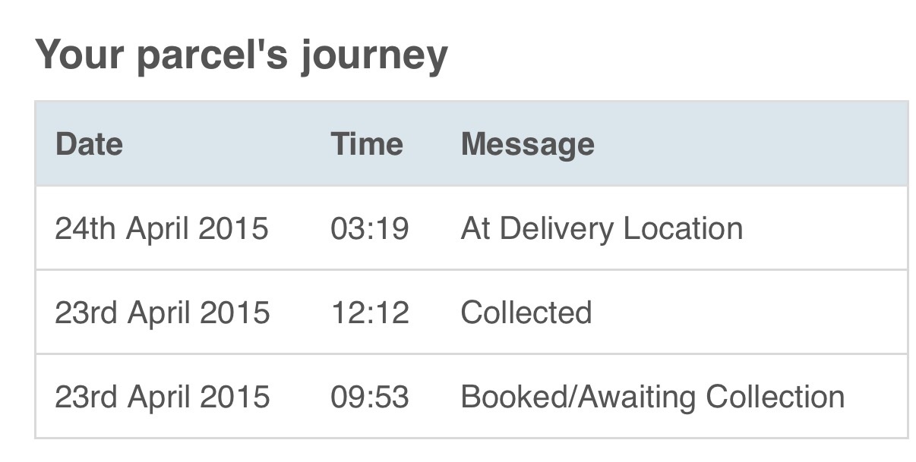This screenshot has height=462, width=916.
Task: Click the 'Collected' status message
Action: click(526, 313)
